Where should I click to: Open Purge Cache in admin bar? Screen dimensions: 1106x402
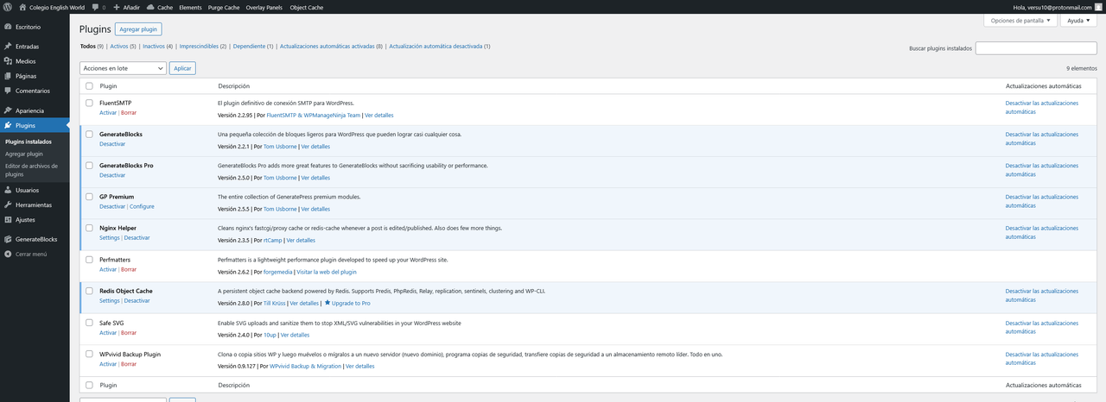click(223, 7)
